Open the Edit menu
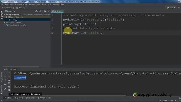181x102 pixels. 7,5
